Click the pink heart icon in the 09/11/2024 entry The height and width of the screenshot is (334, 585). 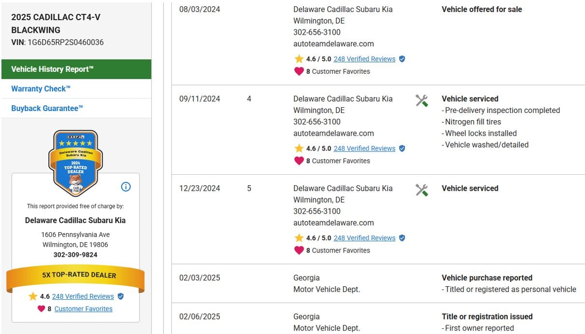coord(299,161)
